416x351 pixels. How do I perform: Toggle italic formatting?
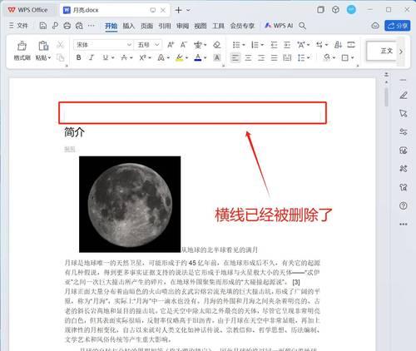(x=92, y=57)
